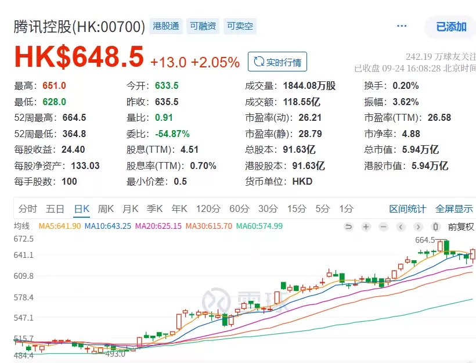
Task: Toggle the MA60 moving average indicator
Action: pos(259,226)
